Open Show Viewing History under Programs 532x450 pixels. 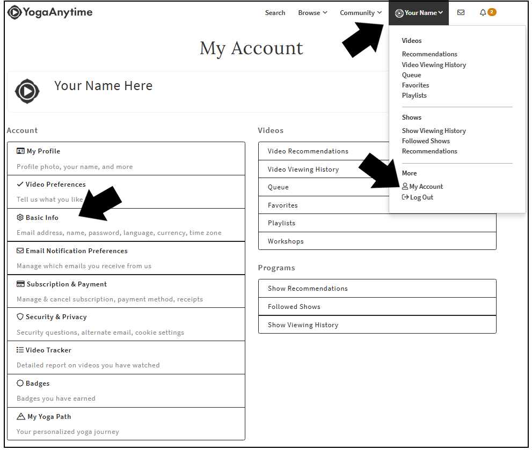(x=377, y=325)
